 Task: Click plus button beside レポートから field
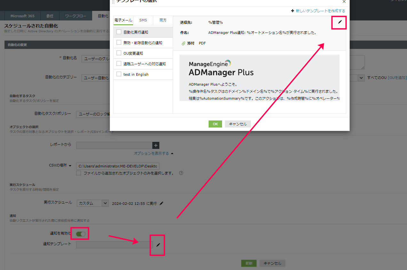click(156, 145)
